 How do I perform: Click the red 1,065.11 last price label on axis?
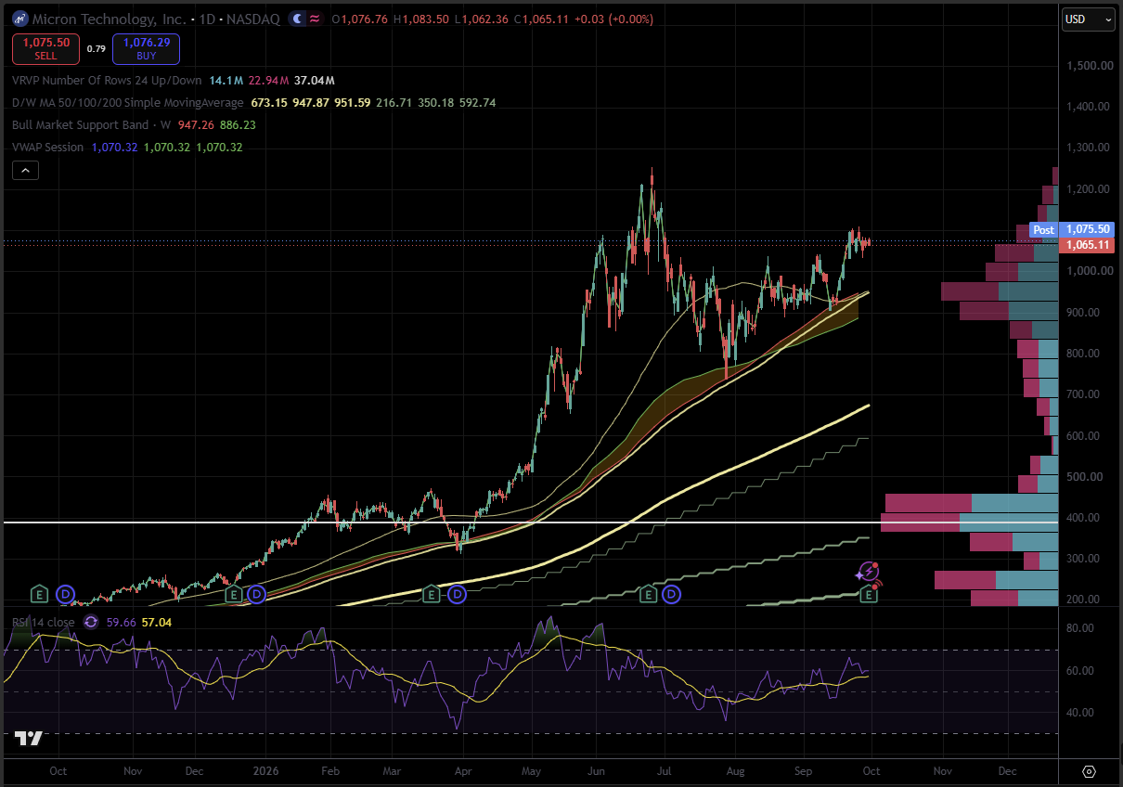click(x=1088, y=244)
